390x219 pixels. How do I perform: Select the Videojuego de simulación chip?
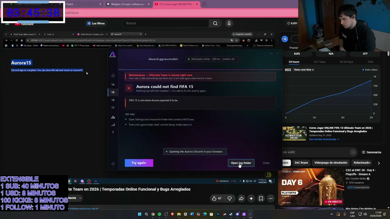331,163
